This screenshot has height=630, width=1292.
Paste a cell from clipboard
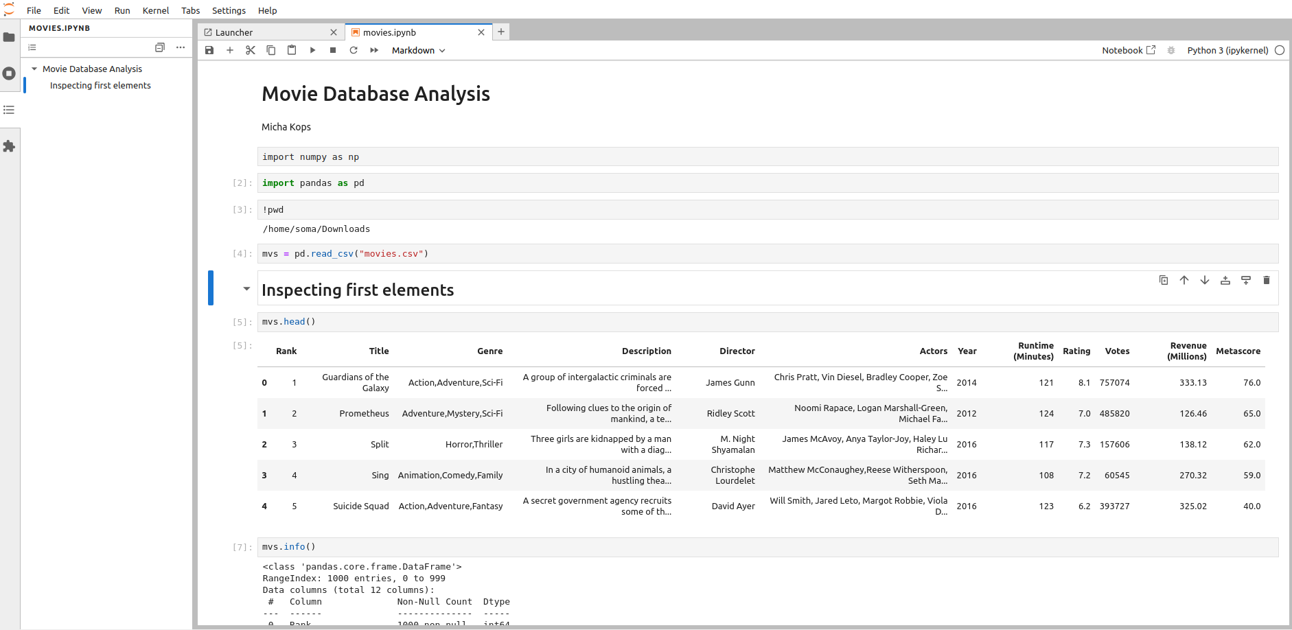click(292, 50)
